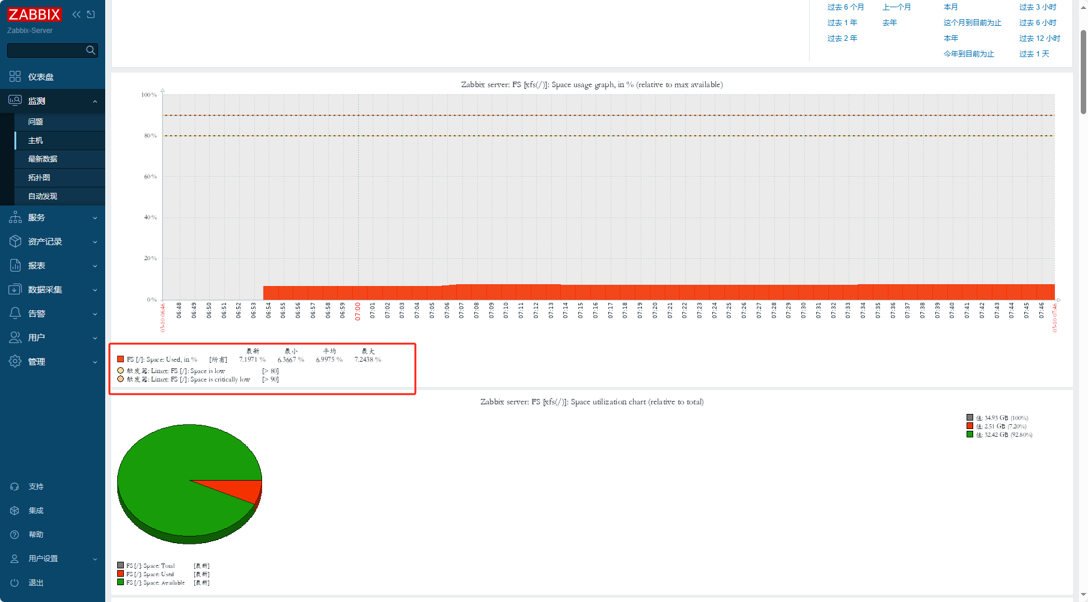Image resolution: width=1088 pixels, height=602 pixels.
Task: Click the 集成 integrations icon
Action: coord(14,511)
